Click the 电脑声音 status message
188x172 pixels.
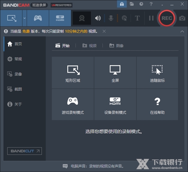[97, 166]
